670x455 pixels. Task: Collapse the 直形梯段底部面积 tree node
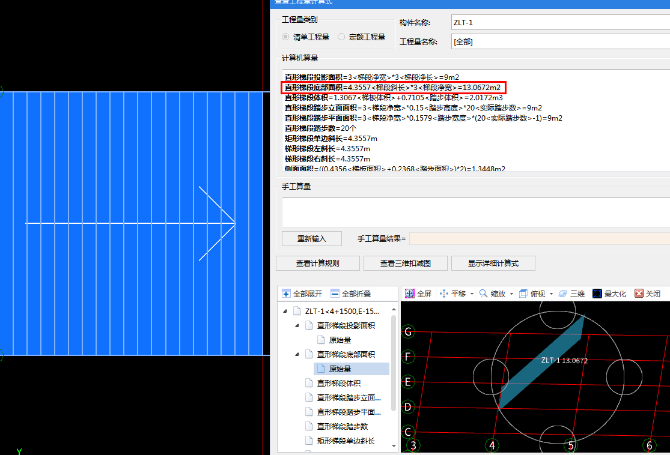point(297,354)
